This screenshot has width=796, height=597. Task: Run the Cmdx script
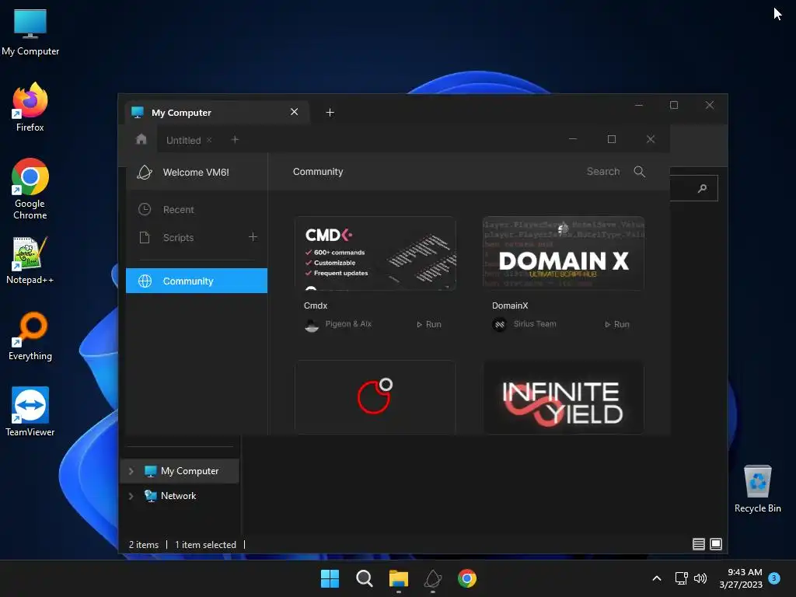tap(429, 324)
